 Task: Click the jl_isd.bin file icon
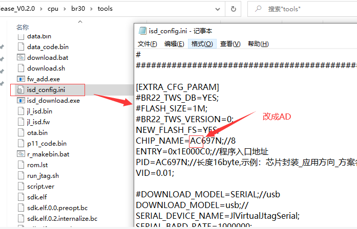click(x=21, y=111)
